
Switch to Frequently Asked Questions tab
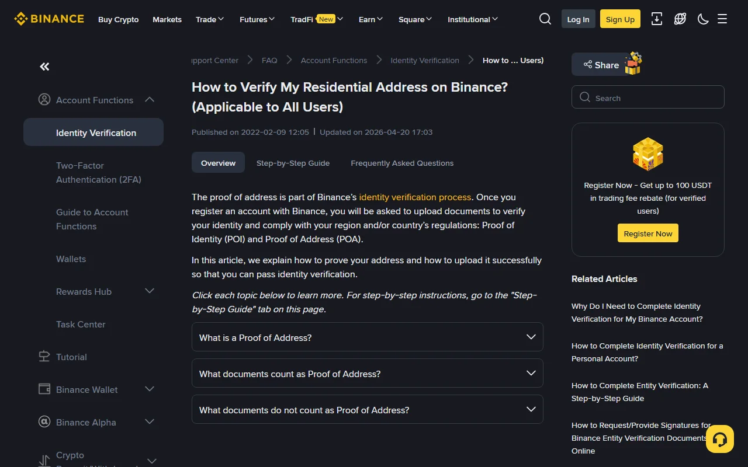pyautogui.click(x=402, y=163)
